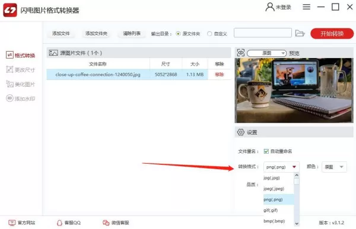Click the 尺寸 column header
The image size is (356, 229).
point(166,64)
